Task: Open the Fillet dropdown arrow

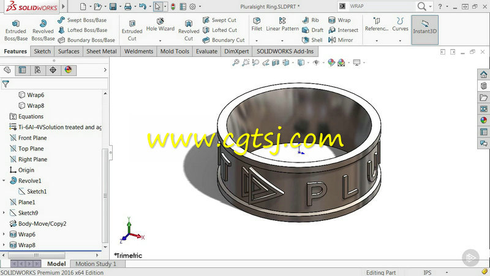Action: (x=257, y=40)
